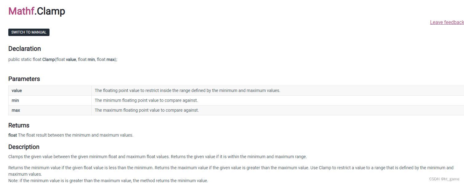Viewport: 464px width, 184px height.
Task: Click the value parameter name cell
Action: tap(50, 91)
